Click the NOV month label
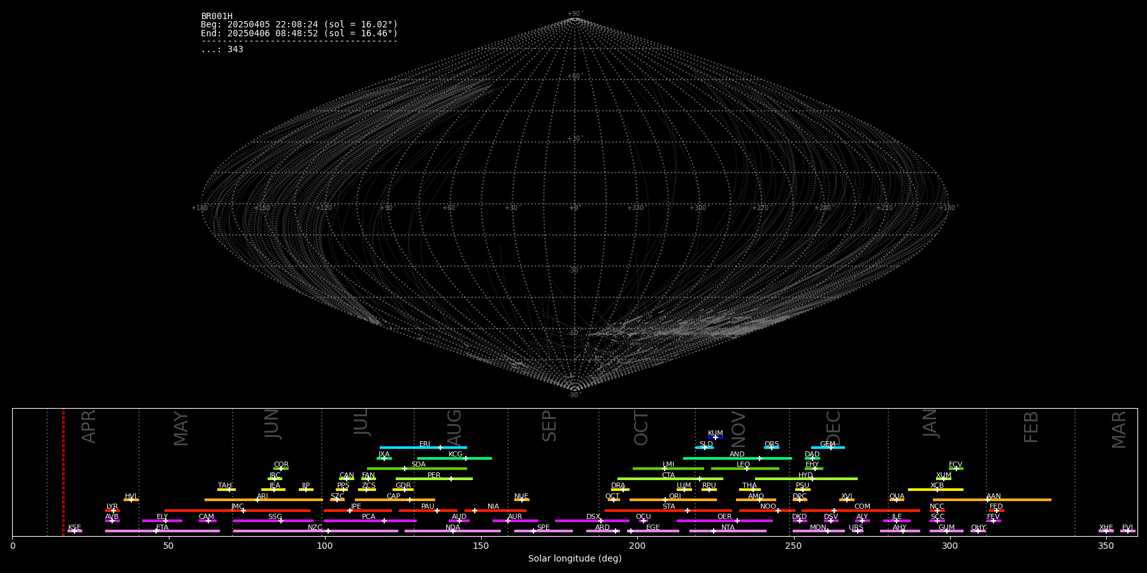The width and height of the screenshot is (1147, 573). tap(738, 429)
